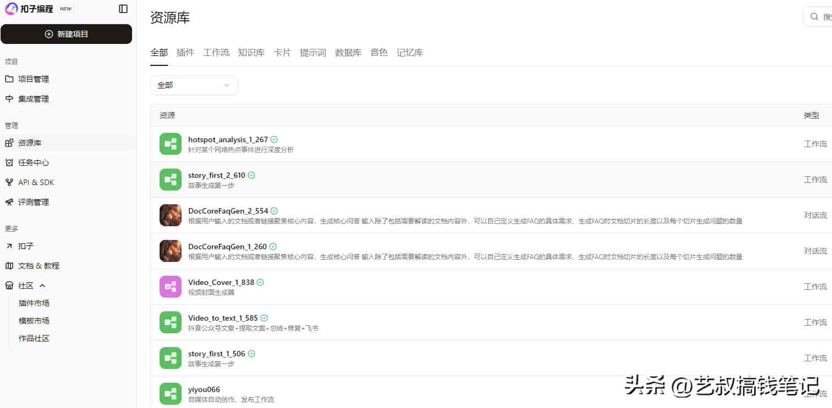832x408 pixels.
Task: Switch to the 插件 tab
Action: [x=185, y=53]
